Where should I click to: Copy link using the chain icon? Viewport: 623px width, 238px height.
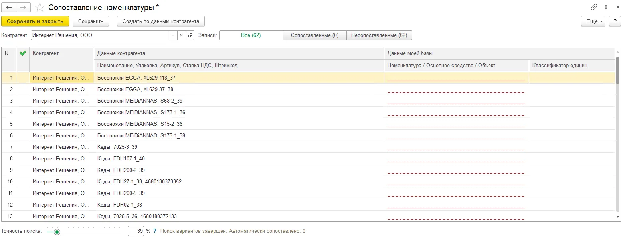click(x=594, y=7)
